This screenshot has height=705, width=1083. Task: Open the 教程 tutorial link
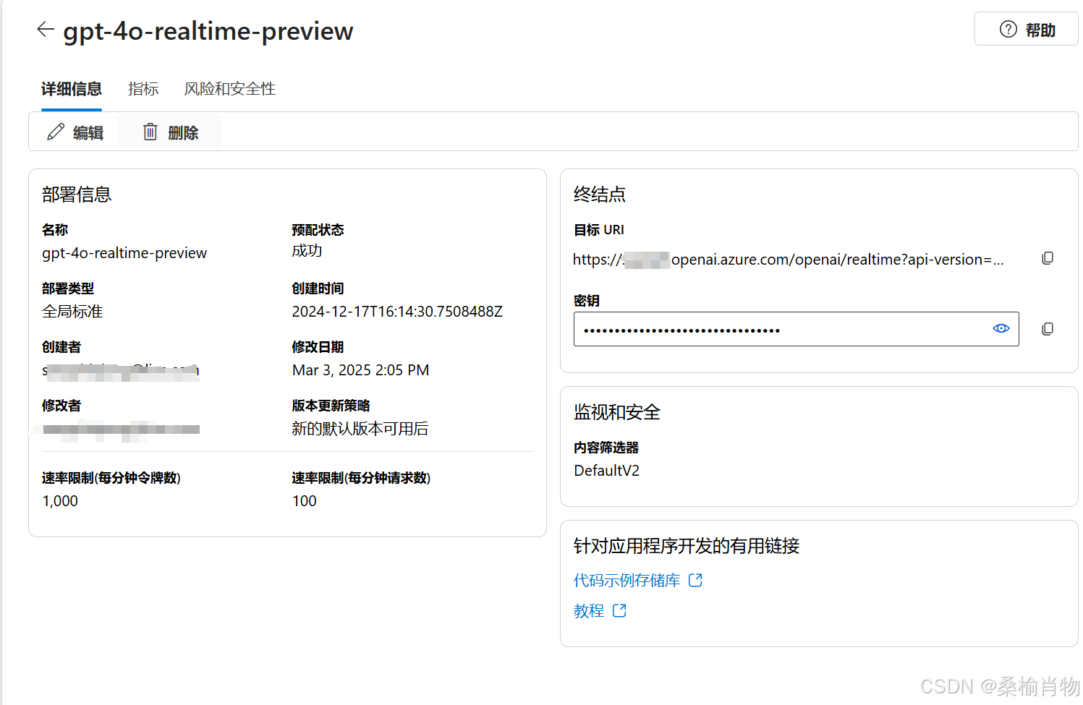click(x=600, y=611)
